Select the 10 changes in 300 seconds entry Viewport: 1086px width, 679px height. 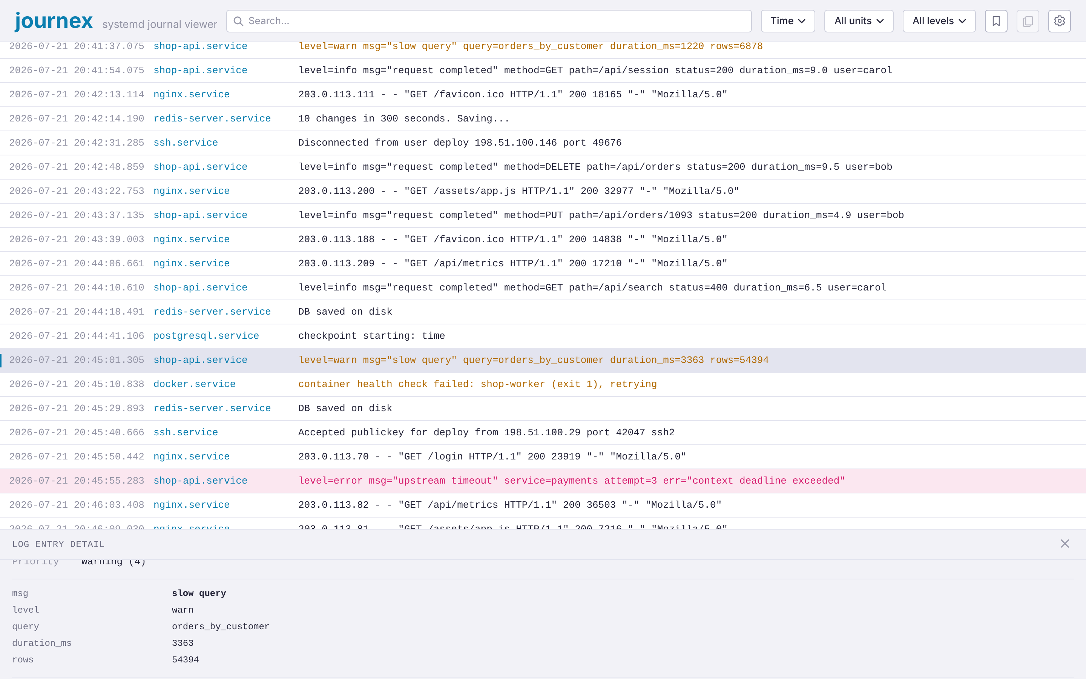[x=543, y=118]
